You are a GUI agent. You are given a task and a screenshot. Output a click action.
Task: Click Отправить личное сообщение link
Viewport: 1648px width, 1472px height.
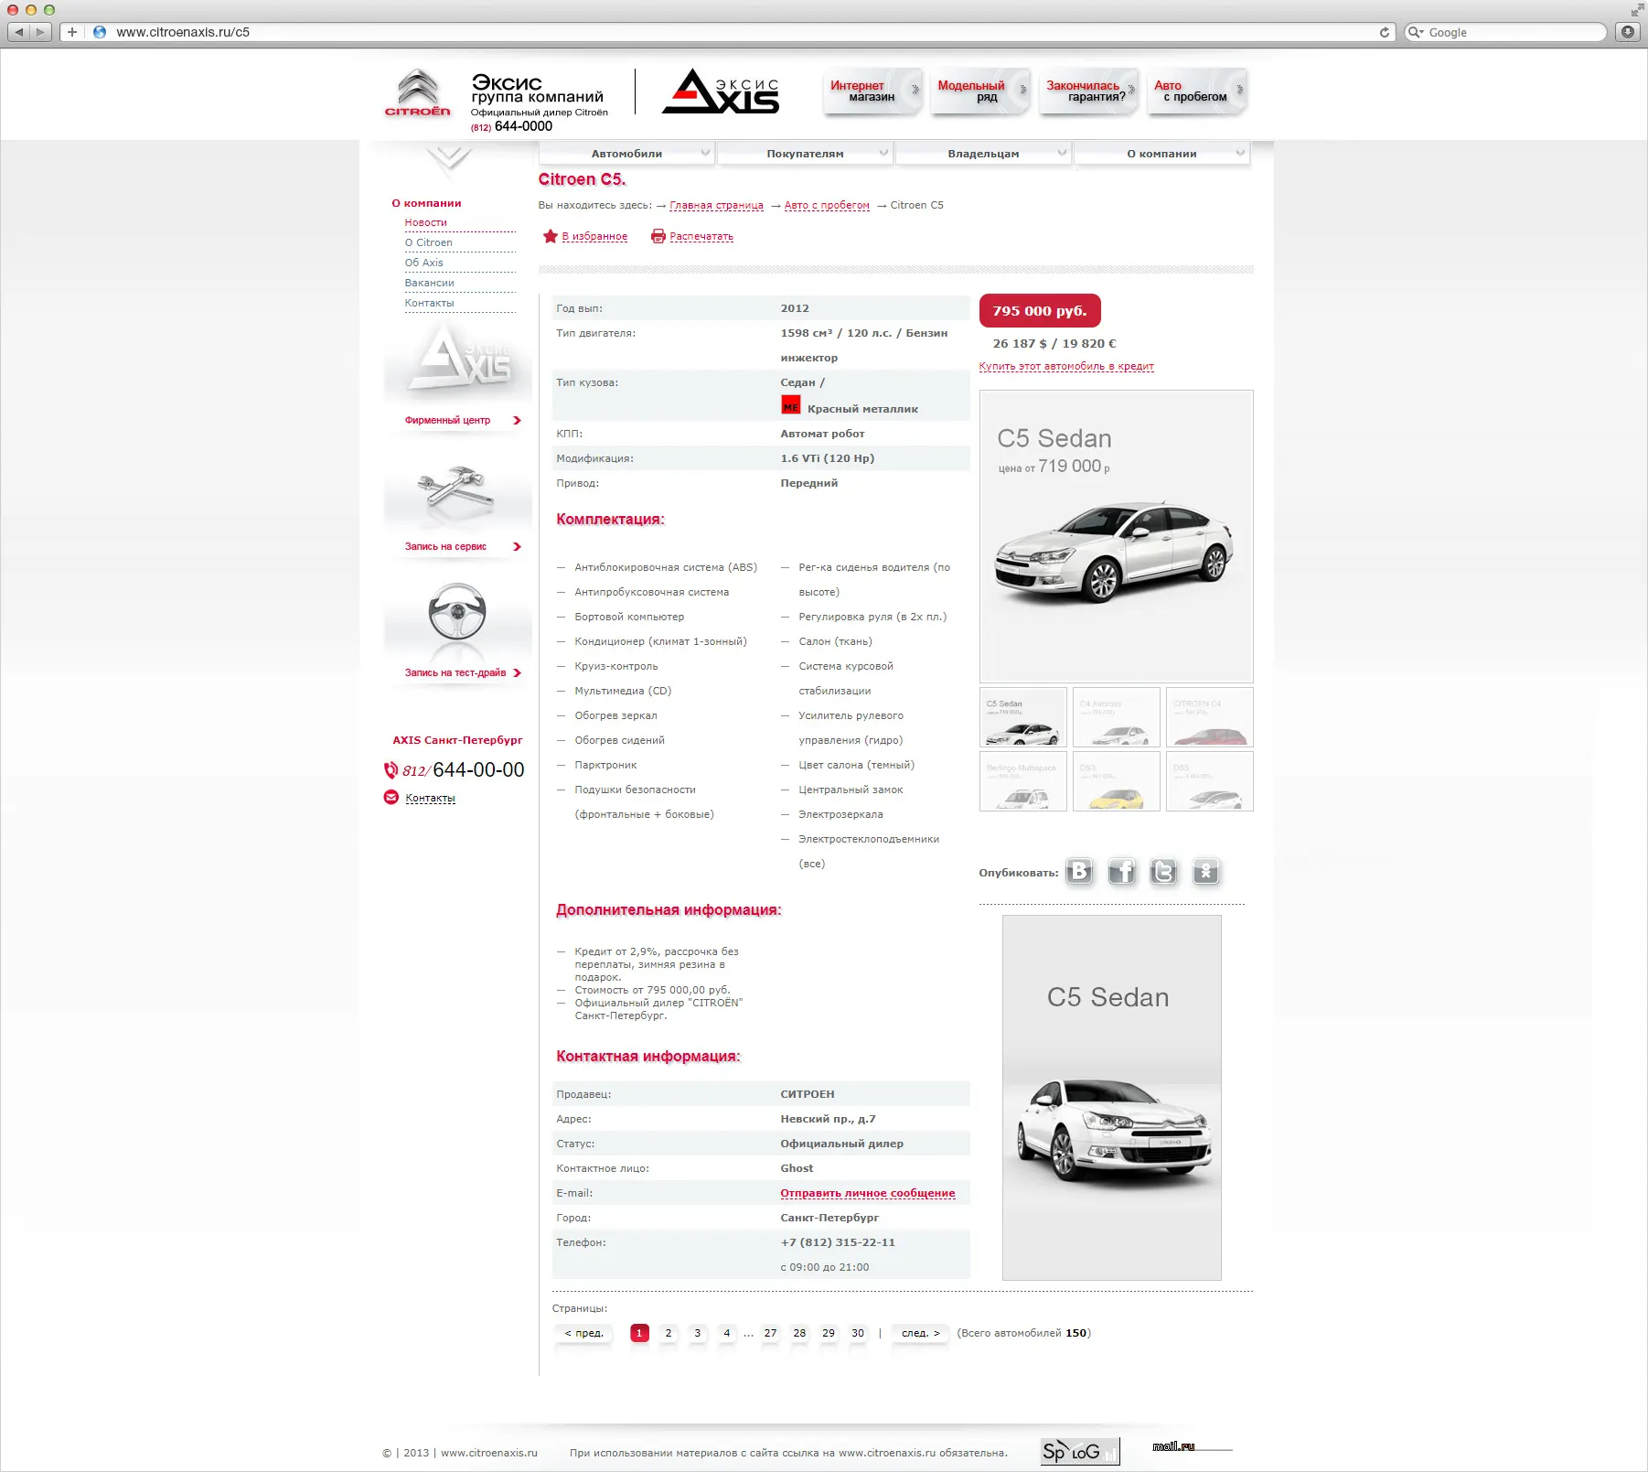[x=868, y=1193]
